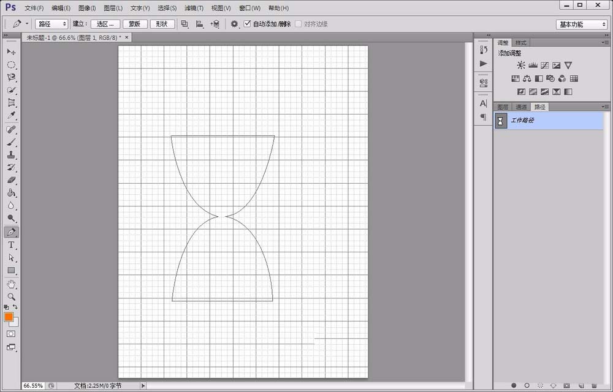Select the Zoom tool in the toolbox
The image size is (613, 392).
pyautogui.click(x=11, y=296)
